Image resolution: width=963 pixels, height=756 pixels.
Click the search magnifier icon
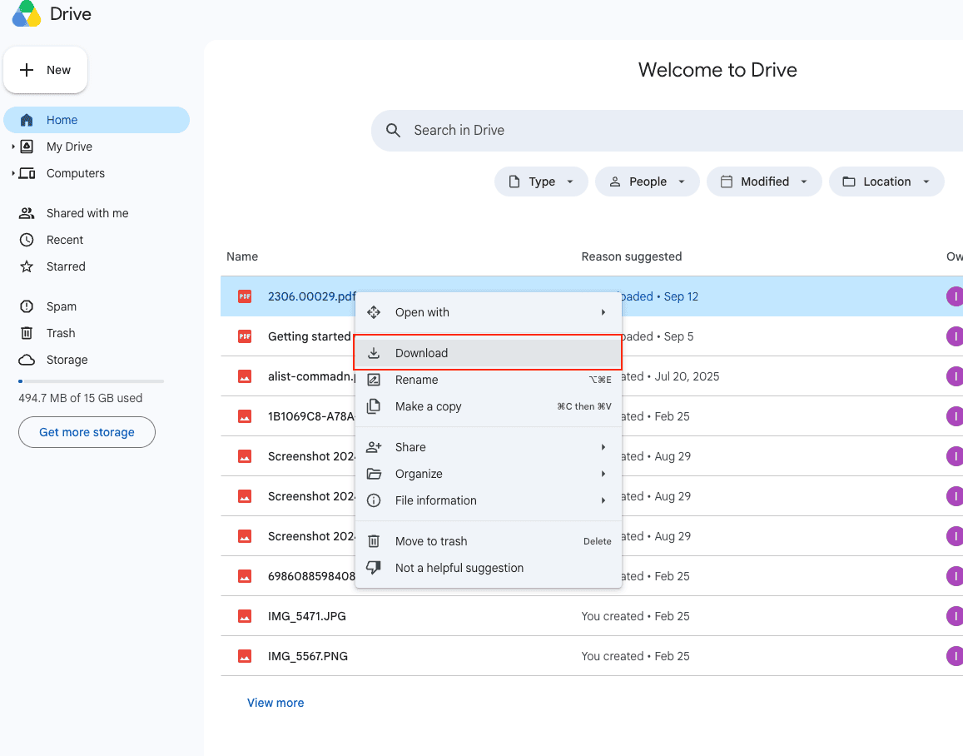coord(393,130)
